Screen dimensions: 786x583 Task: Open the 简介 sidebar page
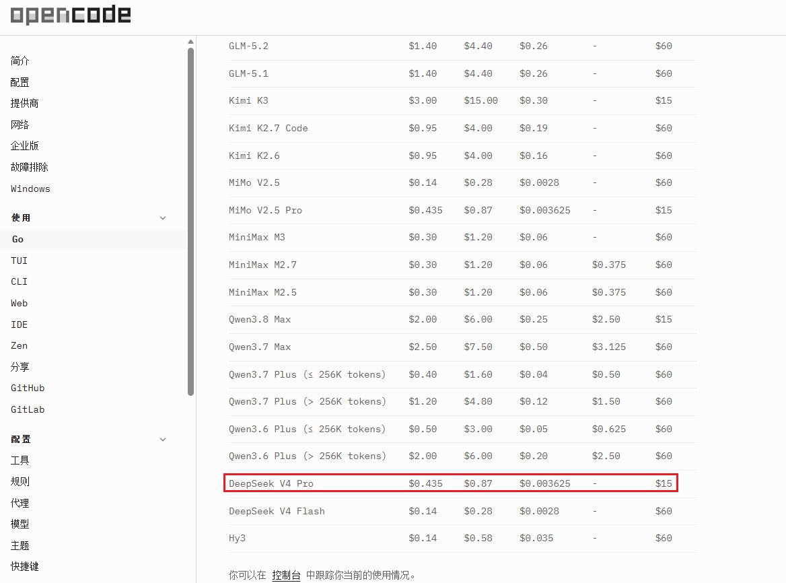coord(20,61)
